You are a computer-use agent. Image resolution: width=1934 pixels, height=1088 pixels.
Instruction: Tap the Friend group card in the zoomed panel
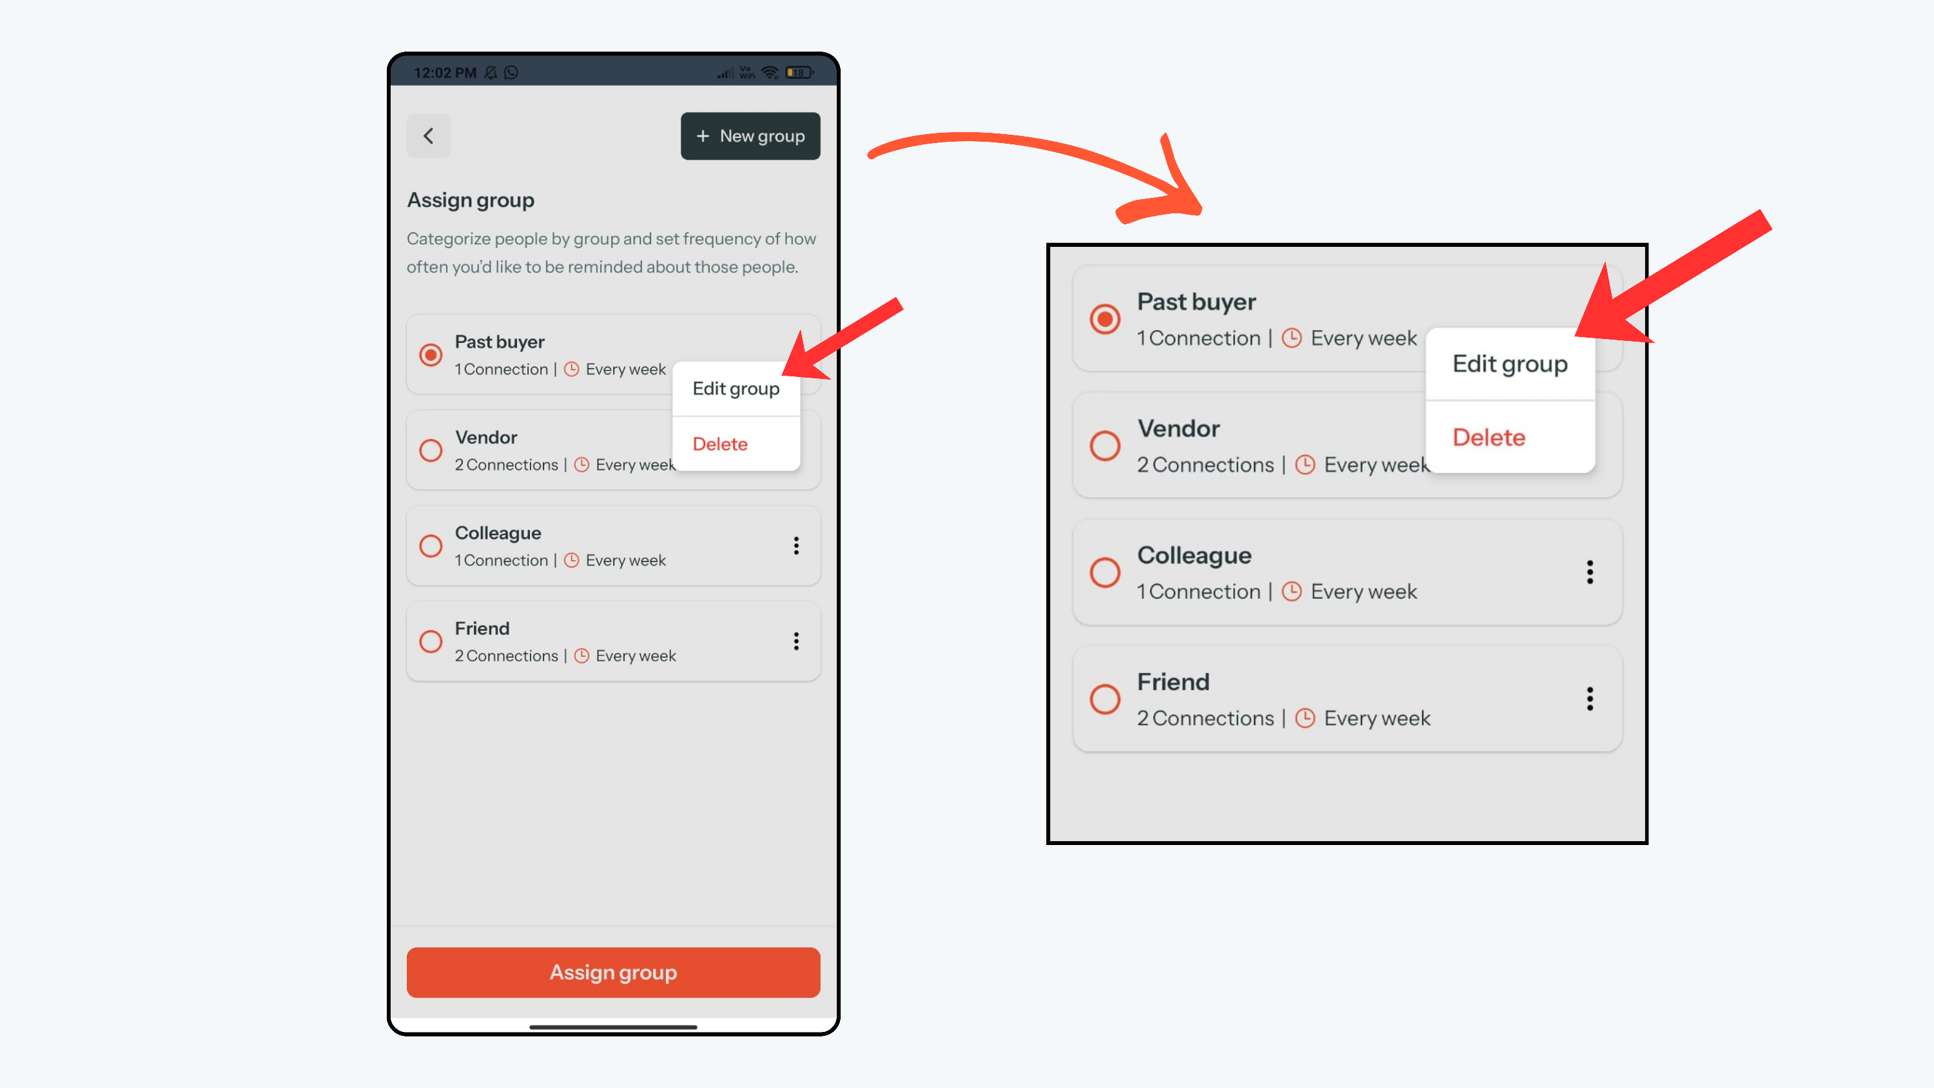(x=1347, y=699)
